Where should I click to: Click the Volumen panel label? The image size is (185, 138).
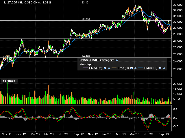click(9, 81)
